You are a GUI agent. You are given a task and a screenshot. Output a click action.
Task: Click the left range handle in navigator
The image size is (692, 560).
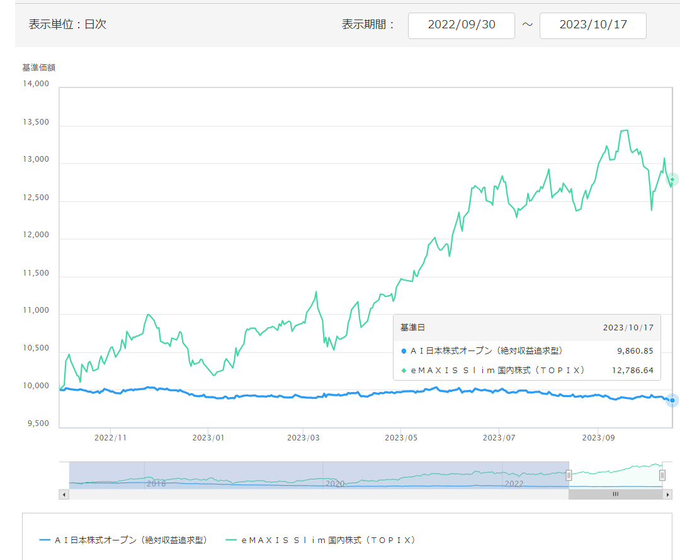569,476
